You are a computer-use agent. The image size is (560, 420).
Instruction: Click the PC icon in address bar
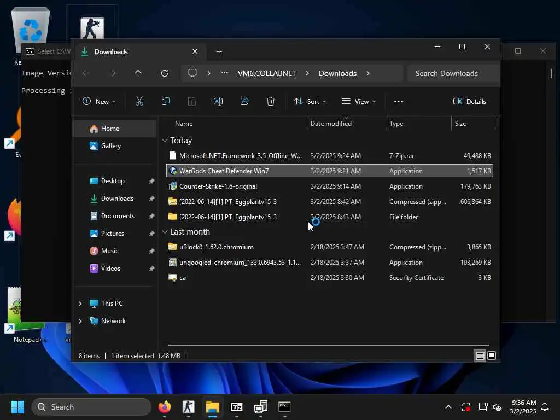click(192, 73)
